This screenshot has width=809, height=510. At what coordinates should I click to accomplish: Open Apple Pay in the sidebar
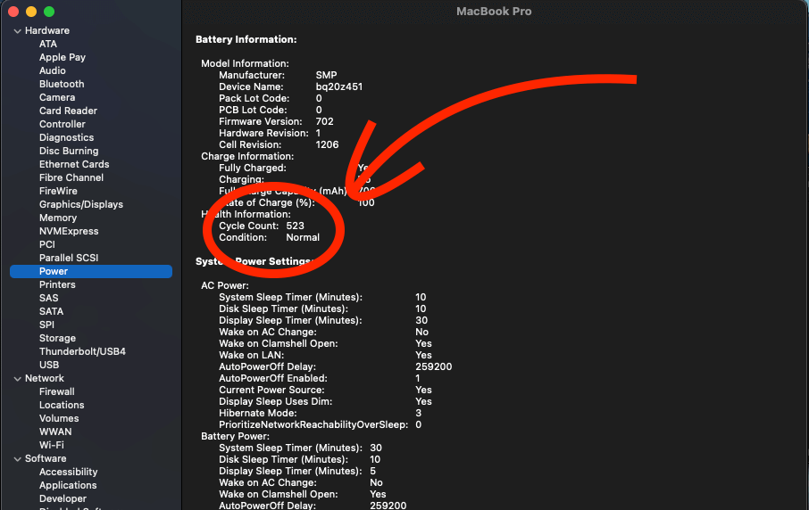(63, 58)
